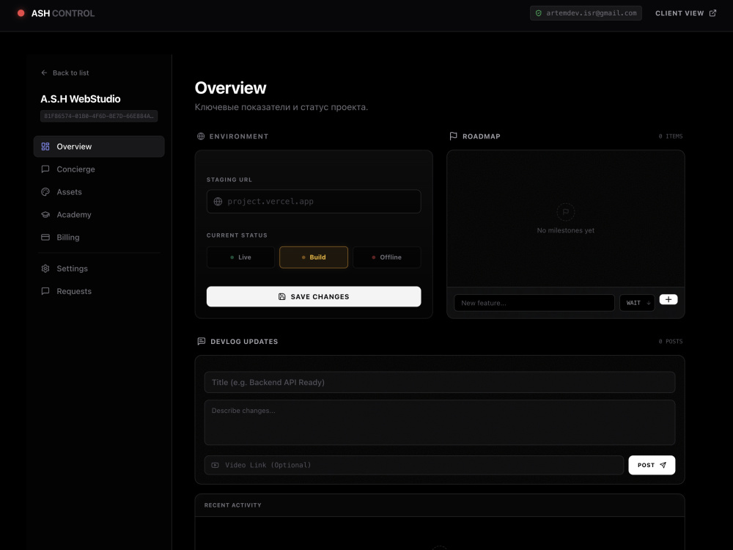The image size is (733, 550).
Task: Click the ASH CONTROL brand text
Action: pyautogui.click(x=63, y=13)
